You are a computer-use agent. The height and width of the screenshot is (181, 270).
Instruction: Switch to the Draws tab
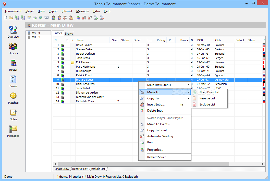(x=69, y=34)
